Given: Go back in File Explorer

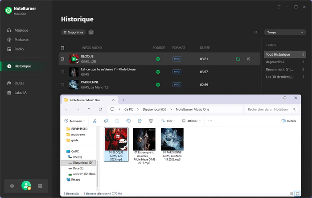Looking at the screenshot, I should click(67, 109).
